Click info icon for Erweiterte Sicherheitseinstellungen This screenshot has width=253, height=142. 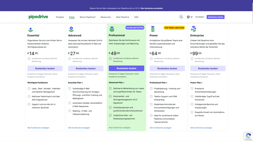pyautogui.click(x=192, y=89)
